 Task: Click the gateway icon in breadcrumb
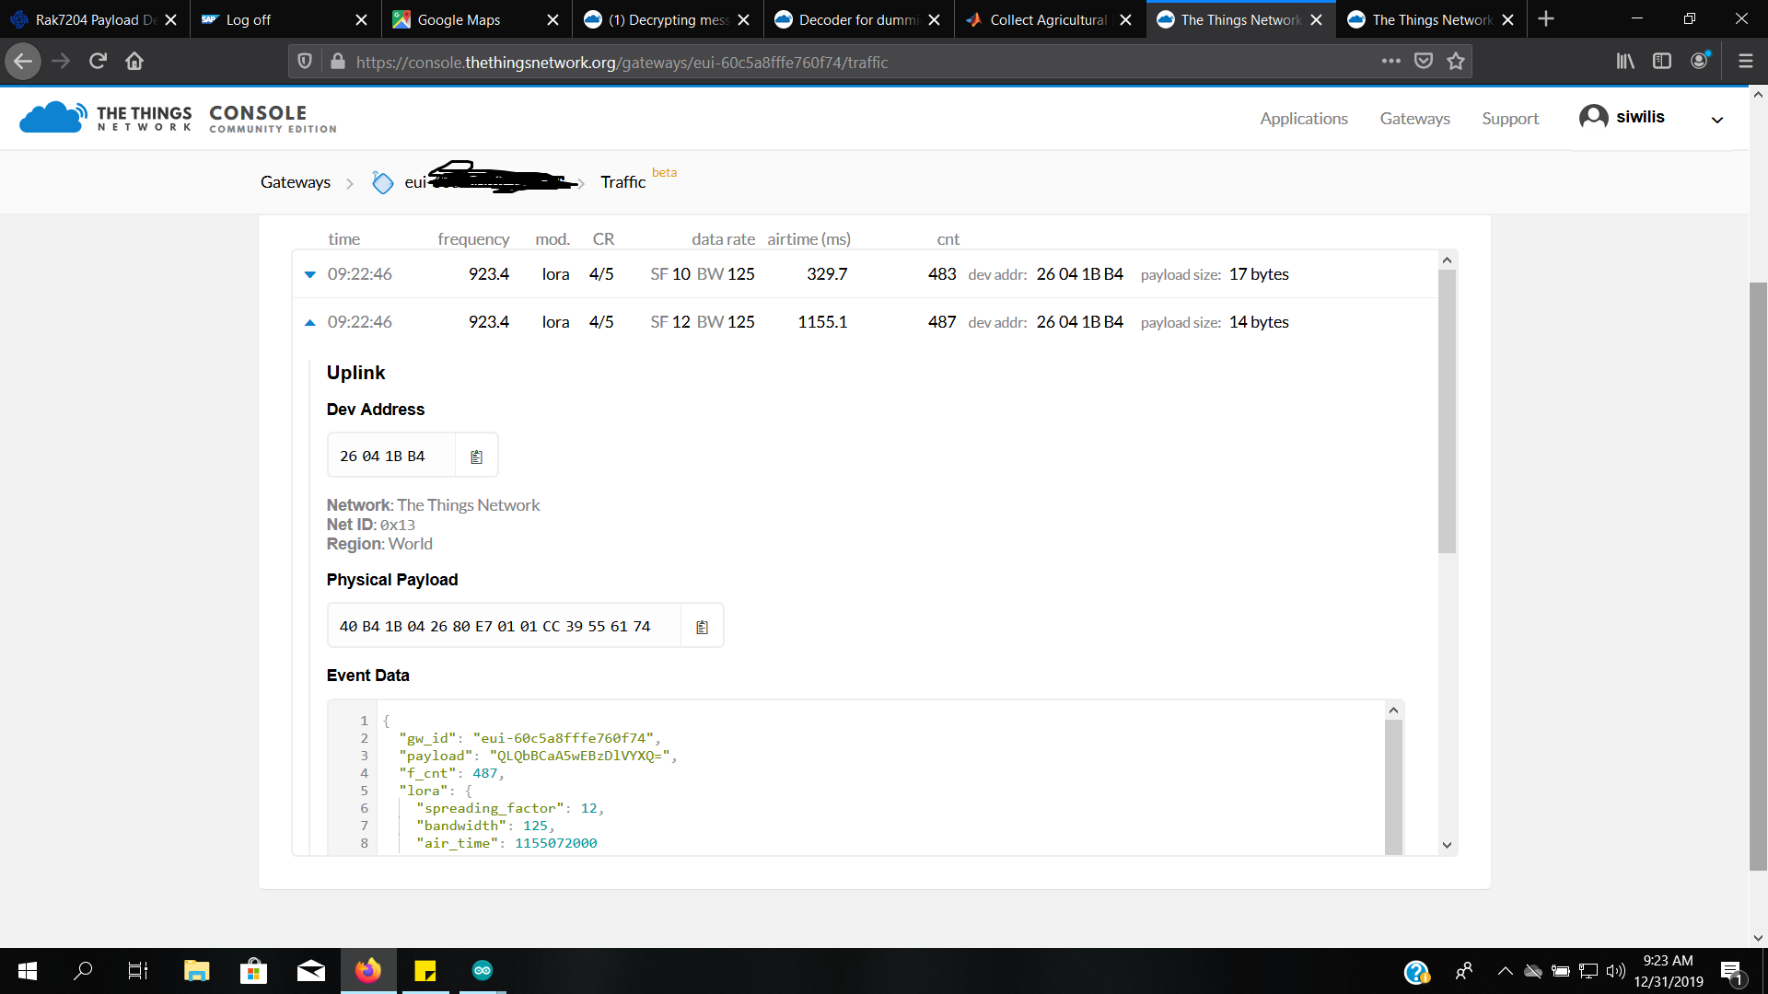pyautogui.click(x=382, y=182)
